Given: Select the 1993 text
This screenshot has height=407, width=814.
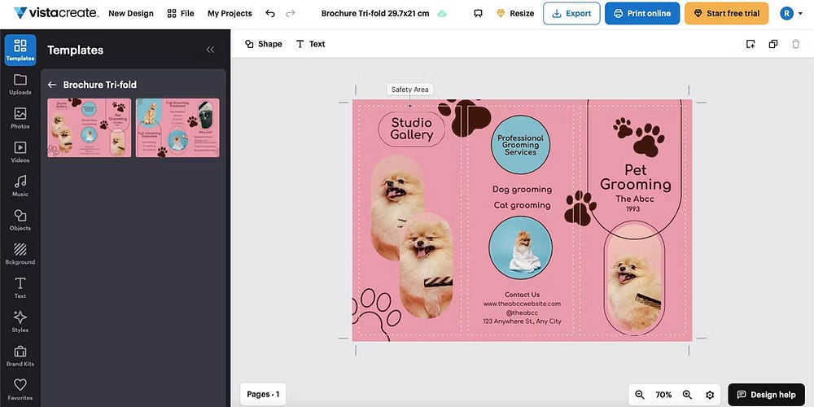Looking at the screenshot, I should pyautogui.click(x=632, y=209).
